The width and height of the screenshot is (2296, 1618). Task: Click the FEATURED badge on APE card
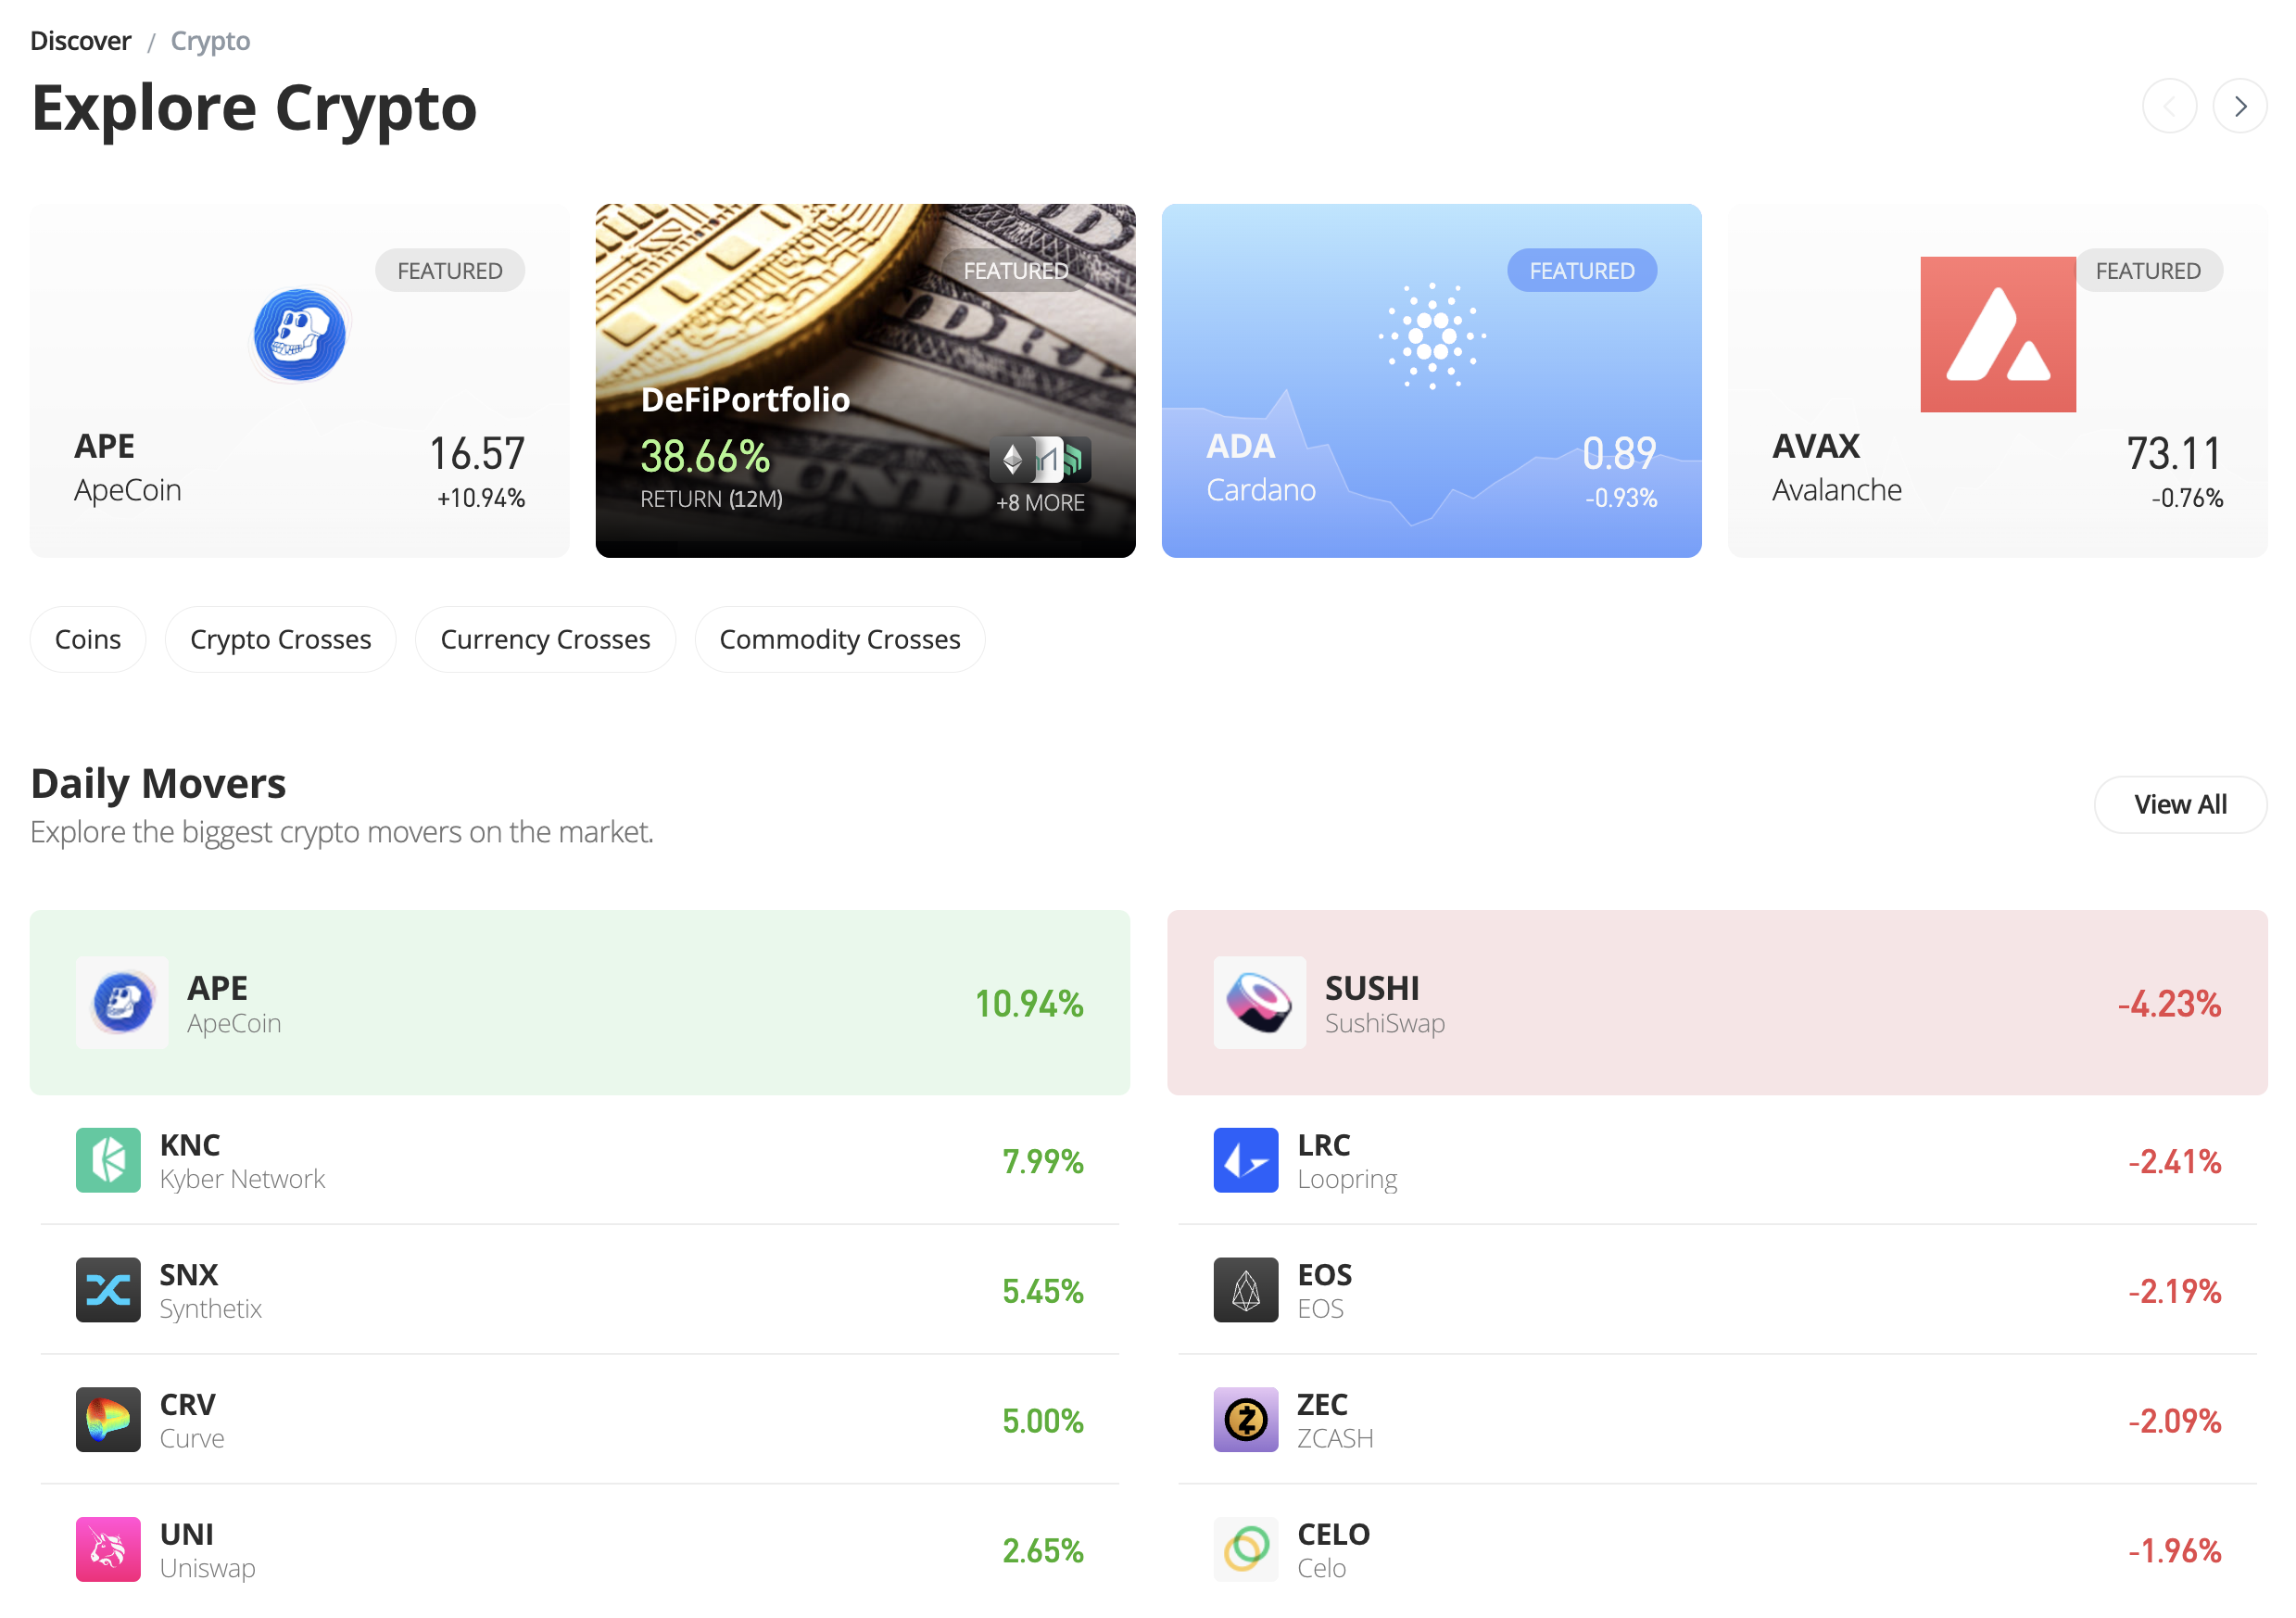pyautogui.click(x=450, y=271)
